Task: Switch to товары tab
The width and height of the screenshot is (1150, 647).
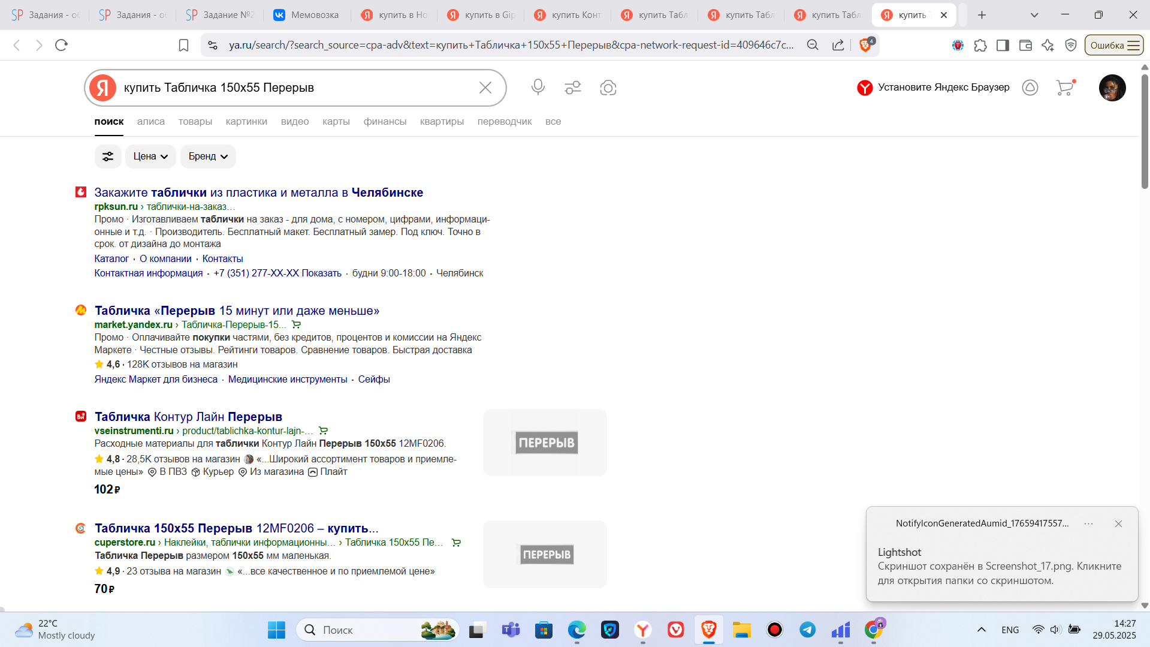Action: pos(195,121)
